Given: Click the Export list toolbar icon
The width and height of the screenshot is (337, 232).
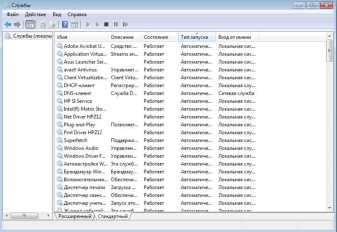Looking at the screenshot, I should pyautogui.click(x=52, y=25).
